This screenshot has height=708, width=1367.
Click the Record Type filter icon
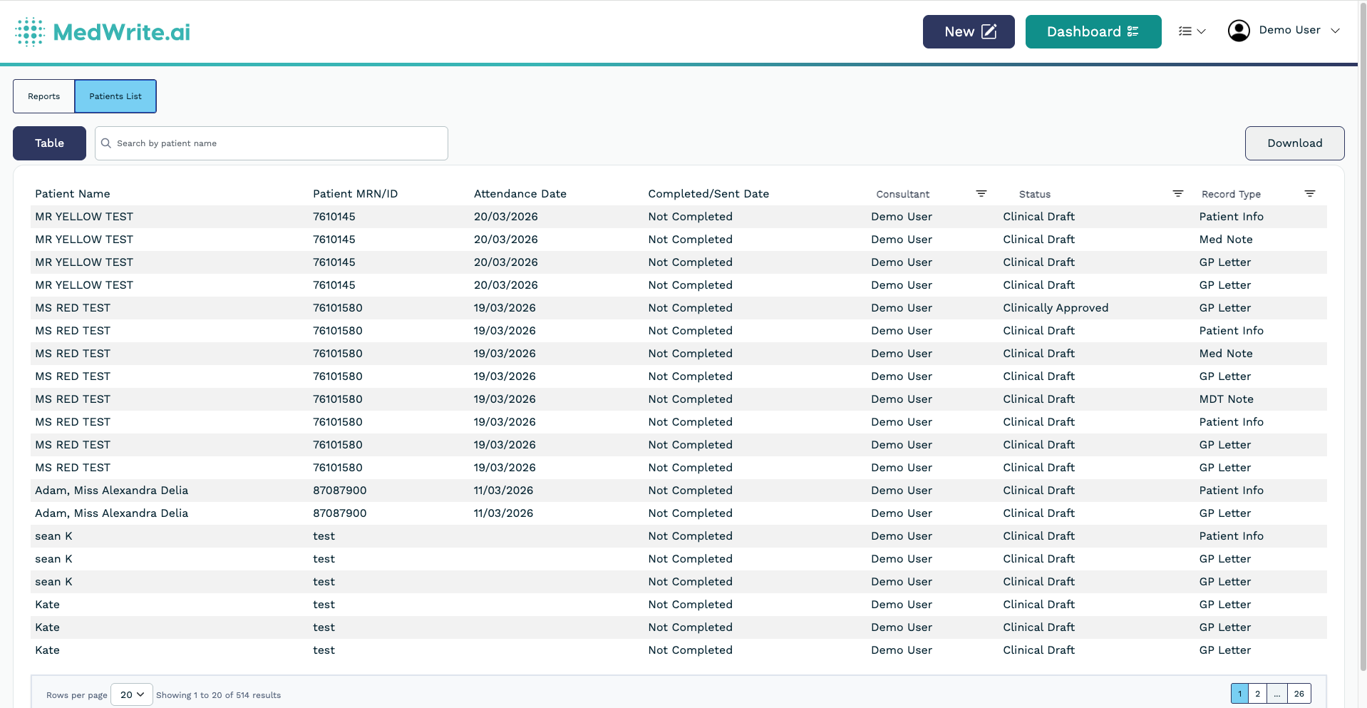(x=1309, y=194)
